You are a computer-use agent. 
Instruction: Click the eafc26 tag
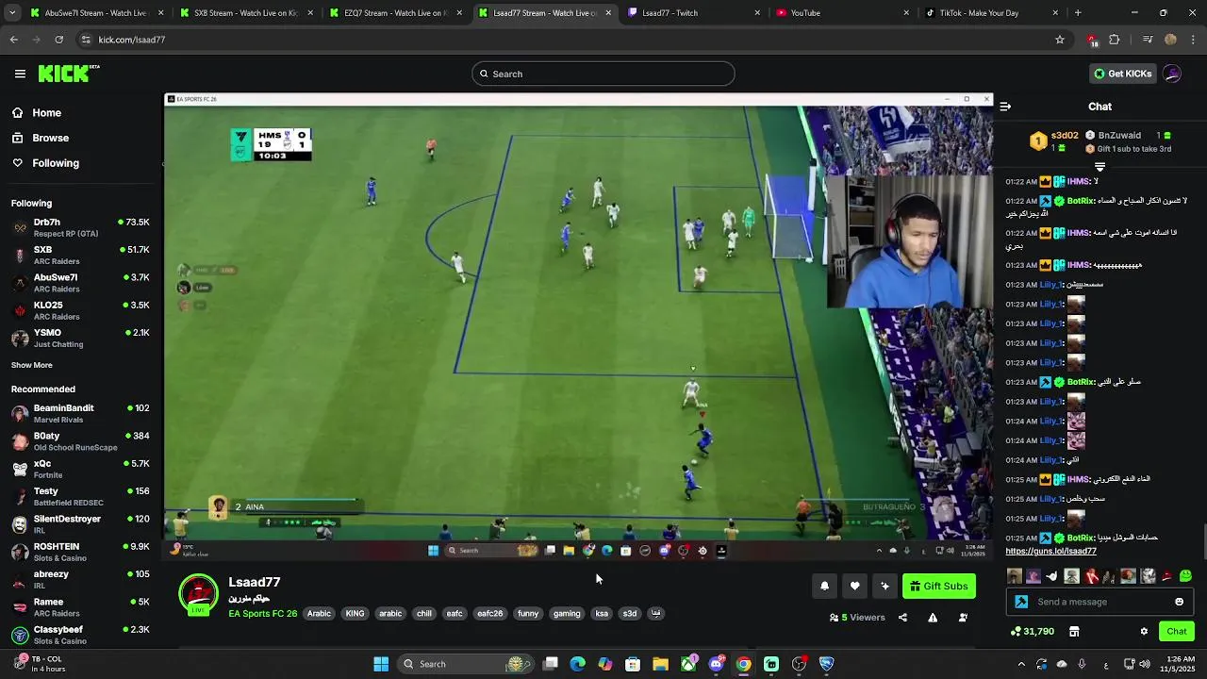[x=489, y=614]
